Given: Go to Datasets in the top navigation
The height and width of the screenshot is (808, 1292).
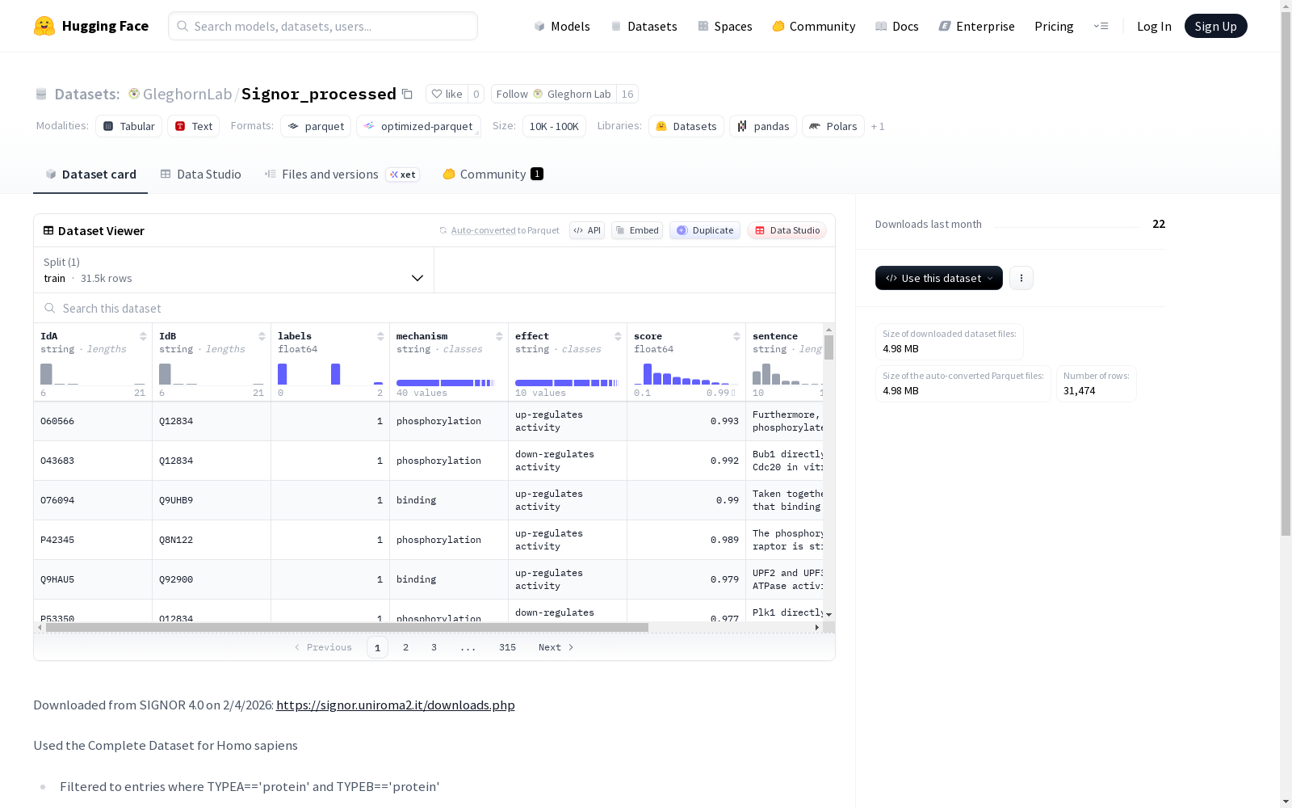Looking at the screenshot, I should [644, 26].
